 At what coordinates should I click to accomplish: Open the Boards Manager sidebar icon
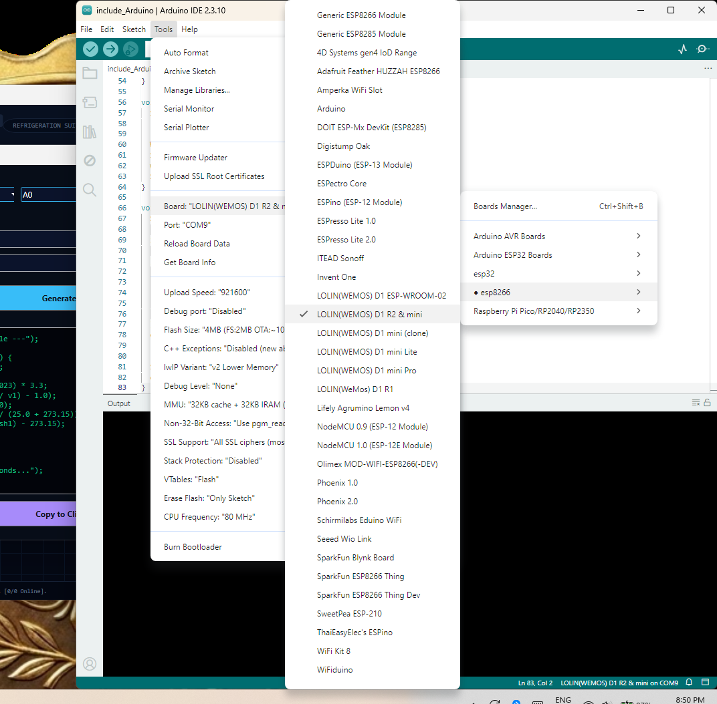[x=90, y=102]
